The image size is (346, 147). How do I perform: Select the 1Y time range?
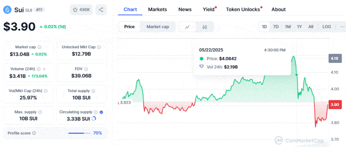click(299, 27)
